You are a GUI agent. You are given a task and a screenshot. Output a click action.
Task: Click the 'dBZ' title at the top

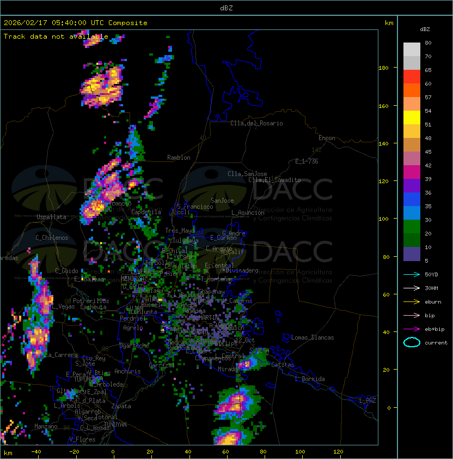(226, 8)
